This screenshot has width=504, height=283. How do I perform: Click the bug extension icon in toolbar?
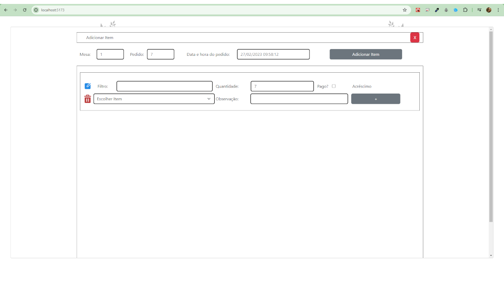tap(446, 10)
